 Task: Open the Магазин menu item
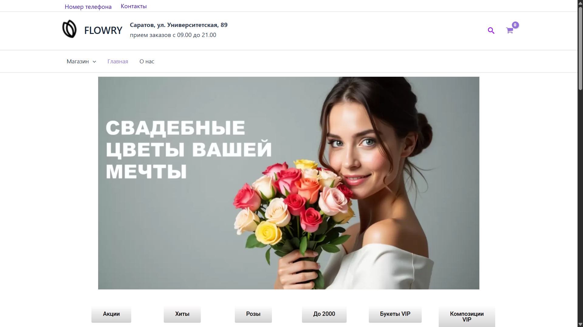point(78,62)
